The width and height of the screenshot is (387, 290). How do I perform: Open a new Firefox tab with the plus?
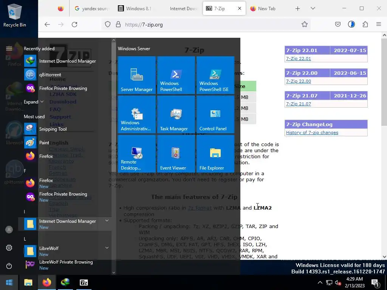coord(298,8)
